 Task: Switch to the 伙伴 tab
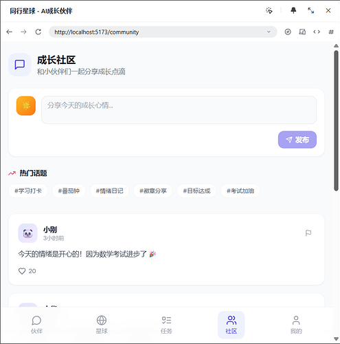(36, 325)
